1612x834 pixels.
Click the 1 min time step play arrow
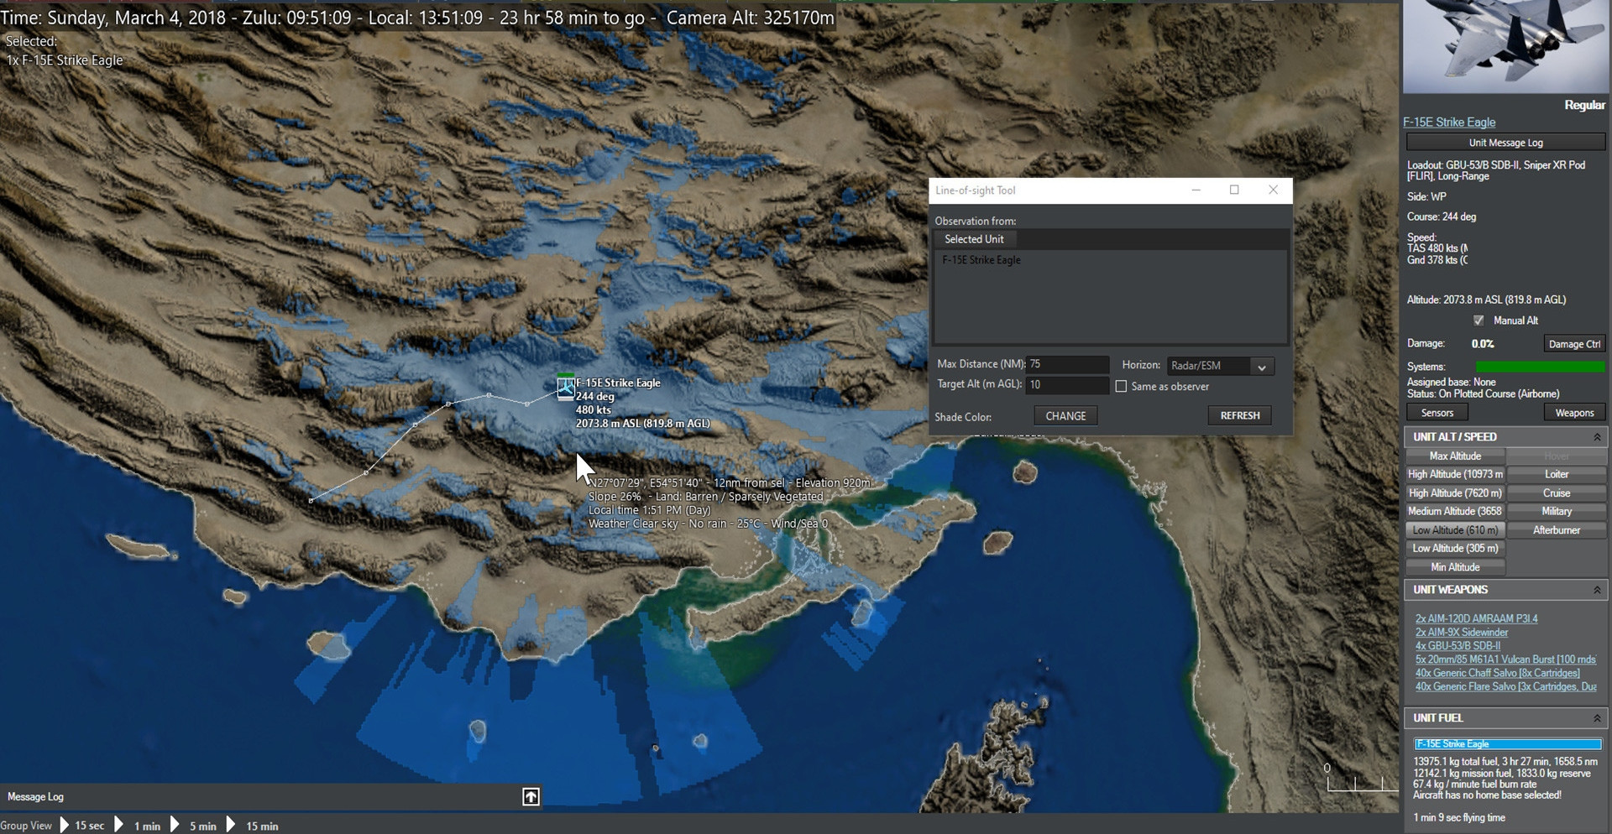(119, 825)
